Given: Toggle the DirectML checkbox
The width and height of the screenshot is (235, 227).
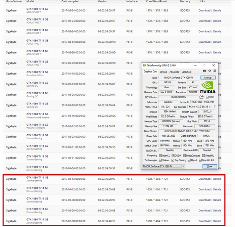Looking at the screenshot, I should pyautogui.click(x=203, y=155).
